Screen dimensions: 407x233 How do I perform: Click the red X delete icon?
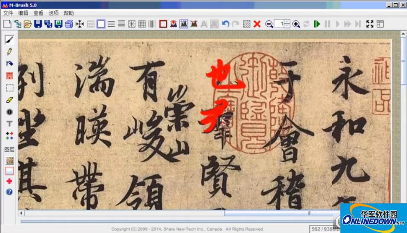pyautogui.click(x=257, y=24)
